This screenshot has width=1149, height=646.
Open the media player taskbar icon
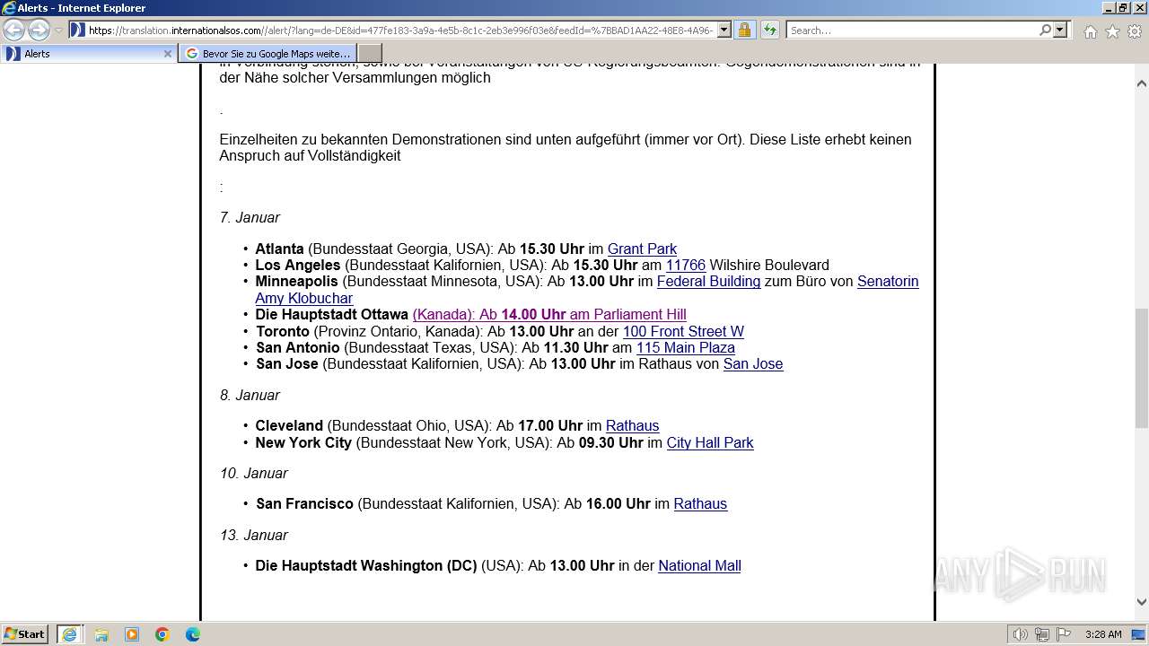pyautogui.click(x=132, y=634)
